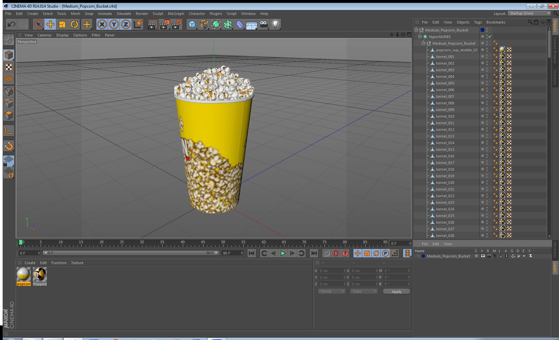Open the Layout Startup (User) dropdown
Viewport: 559px width, 340px height.
click(x=530, y=13)
